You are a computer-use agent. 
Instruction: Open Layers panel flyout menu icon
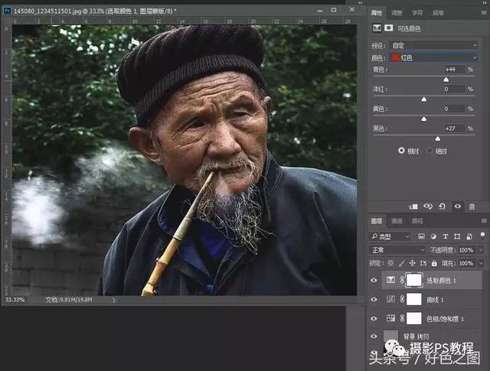click(483, 221)
